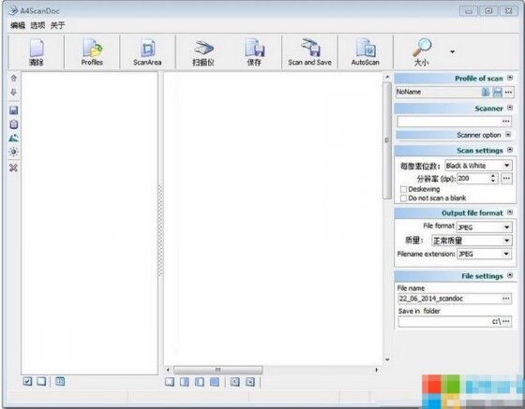Open the 编辑 menu
This screenshot has height=409, width=525.
[x=18, y=25]
